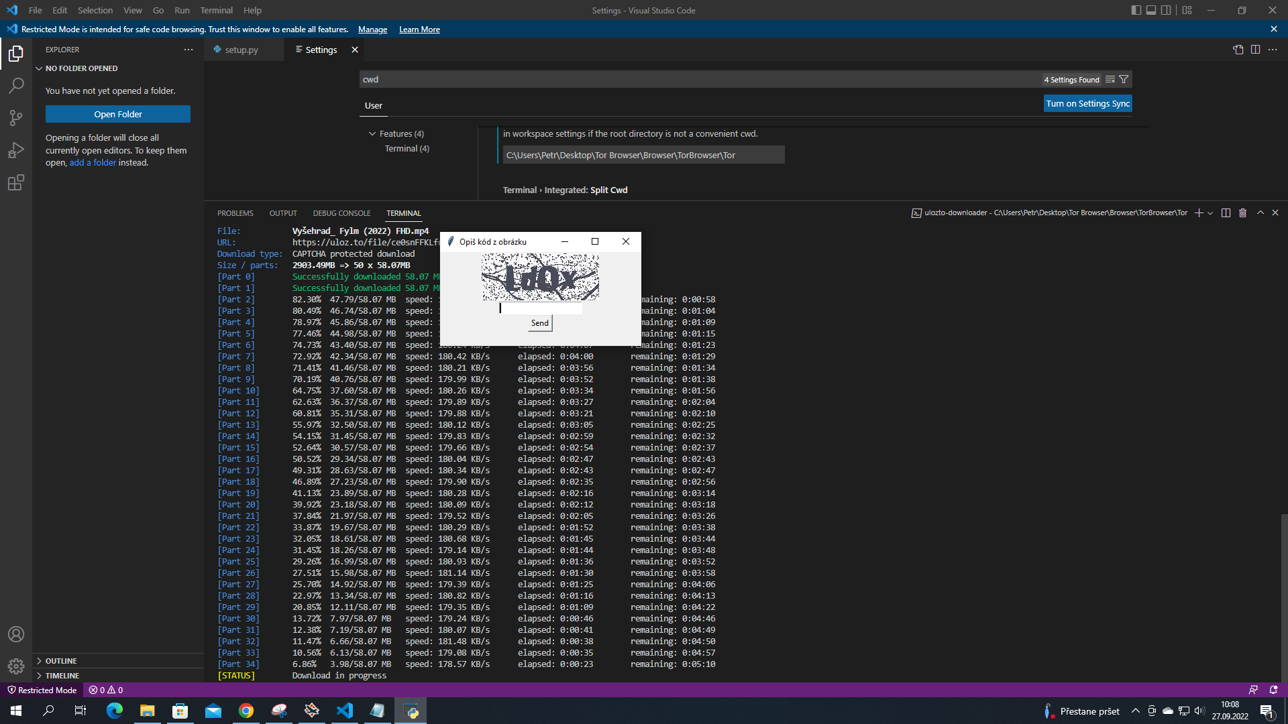Expand the Timeline section in Explorer

[x=60, y=675]
